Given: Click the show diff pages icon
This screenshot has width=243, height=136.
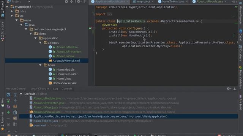Looking at the screenshot, I should coord(15,113).
